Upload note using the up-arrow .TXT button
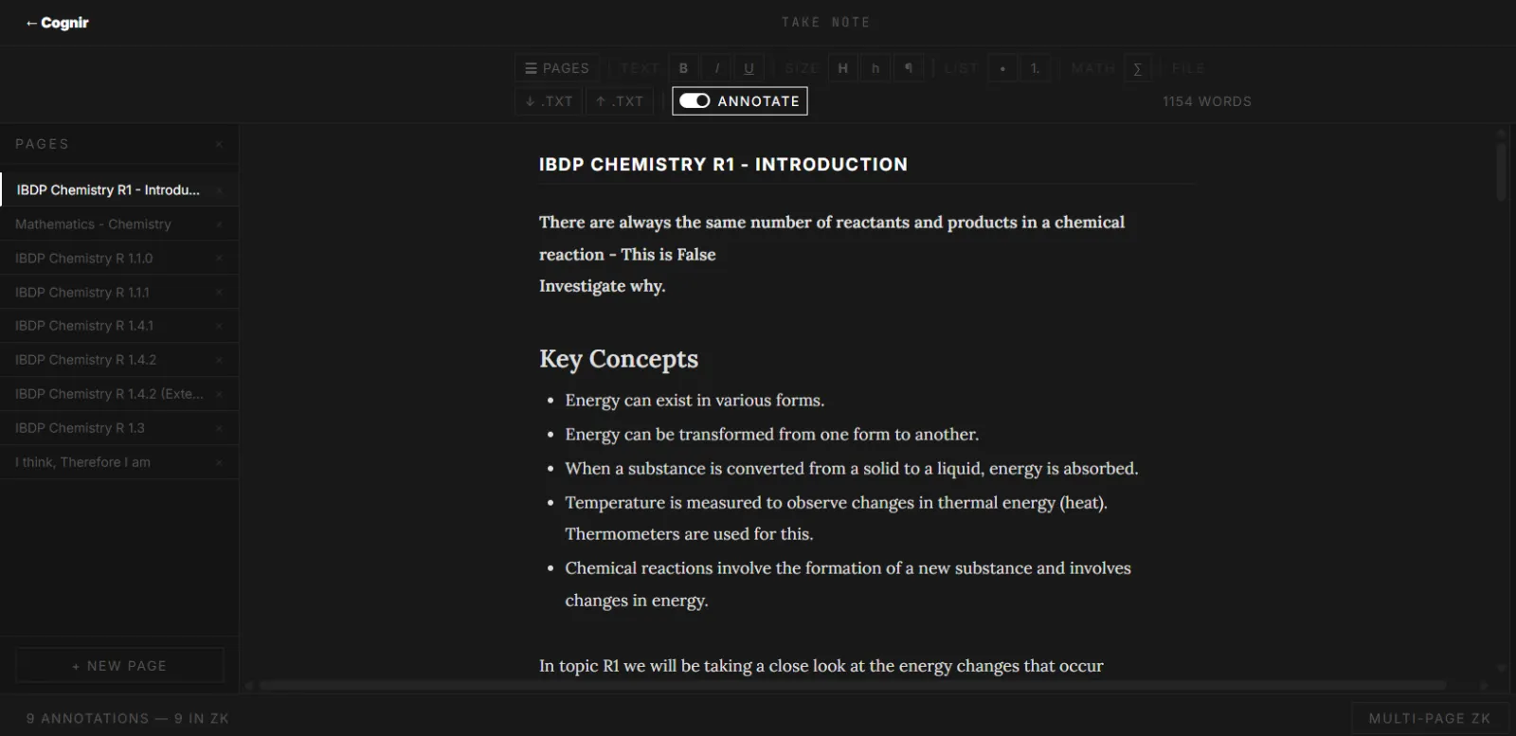 (x=620, y=101)
